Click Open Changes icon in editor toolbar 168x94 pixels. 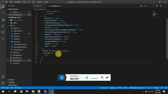141,6
